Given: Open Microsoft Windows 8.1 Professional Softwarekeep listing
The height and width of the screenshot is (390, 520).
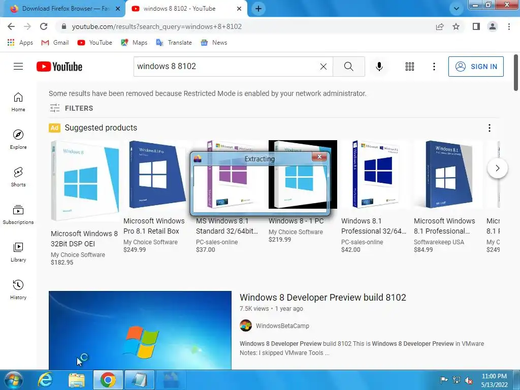Looking at the screenshot, I should click(444, 226).
